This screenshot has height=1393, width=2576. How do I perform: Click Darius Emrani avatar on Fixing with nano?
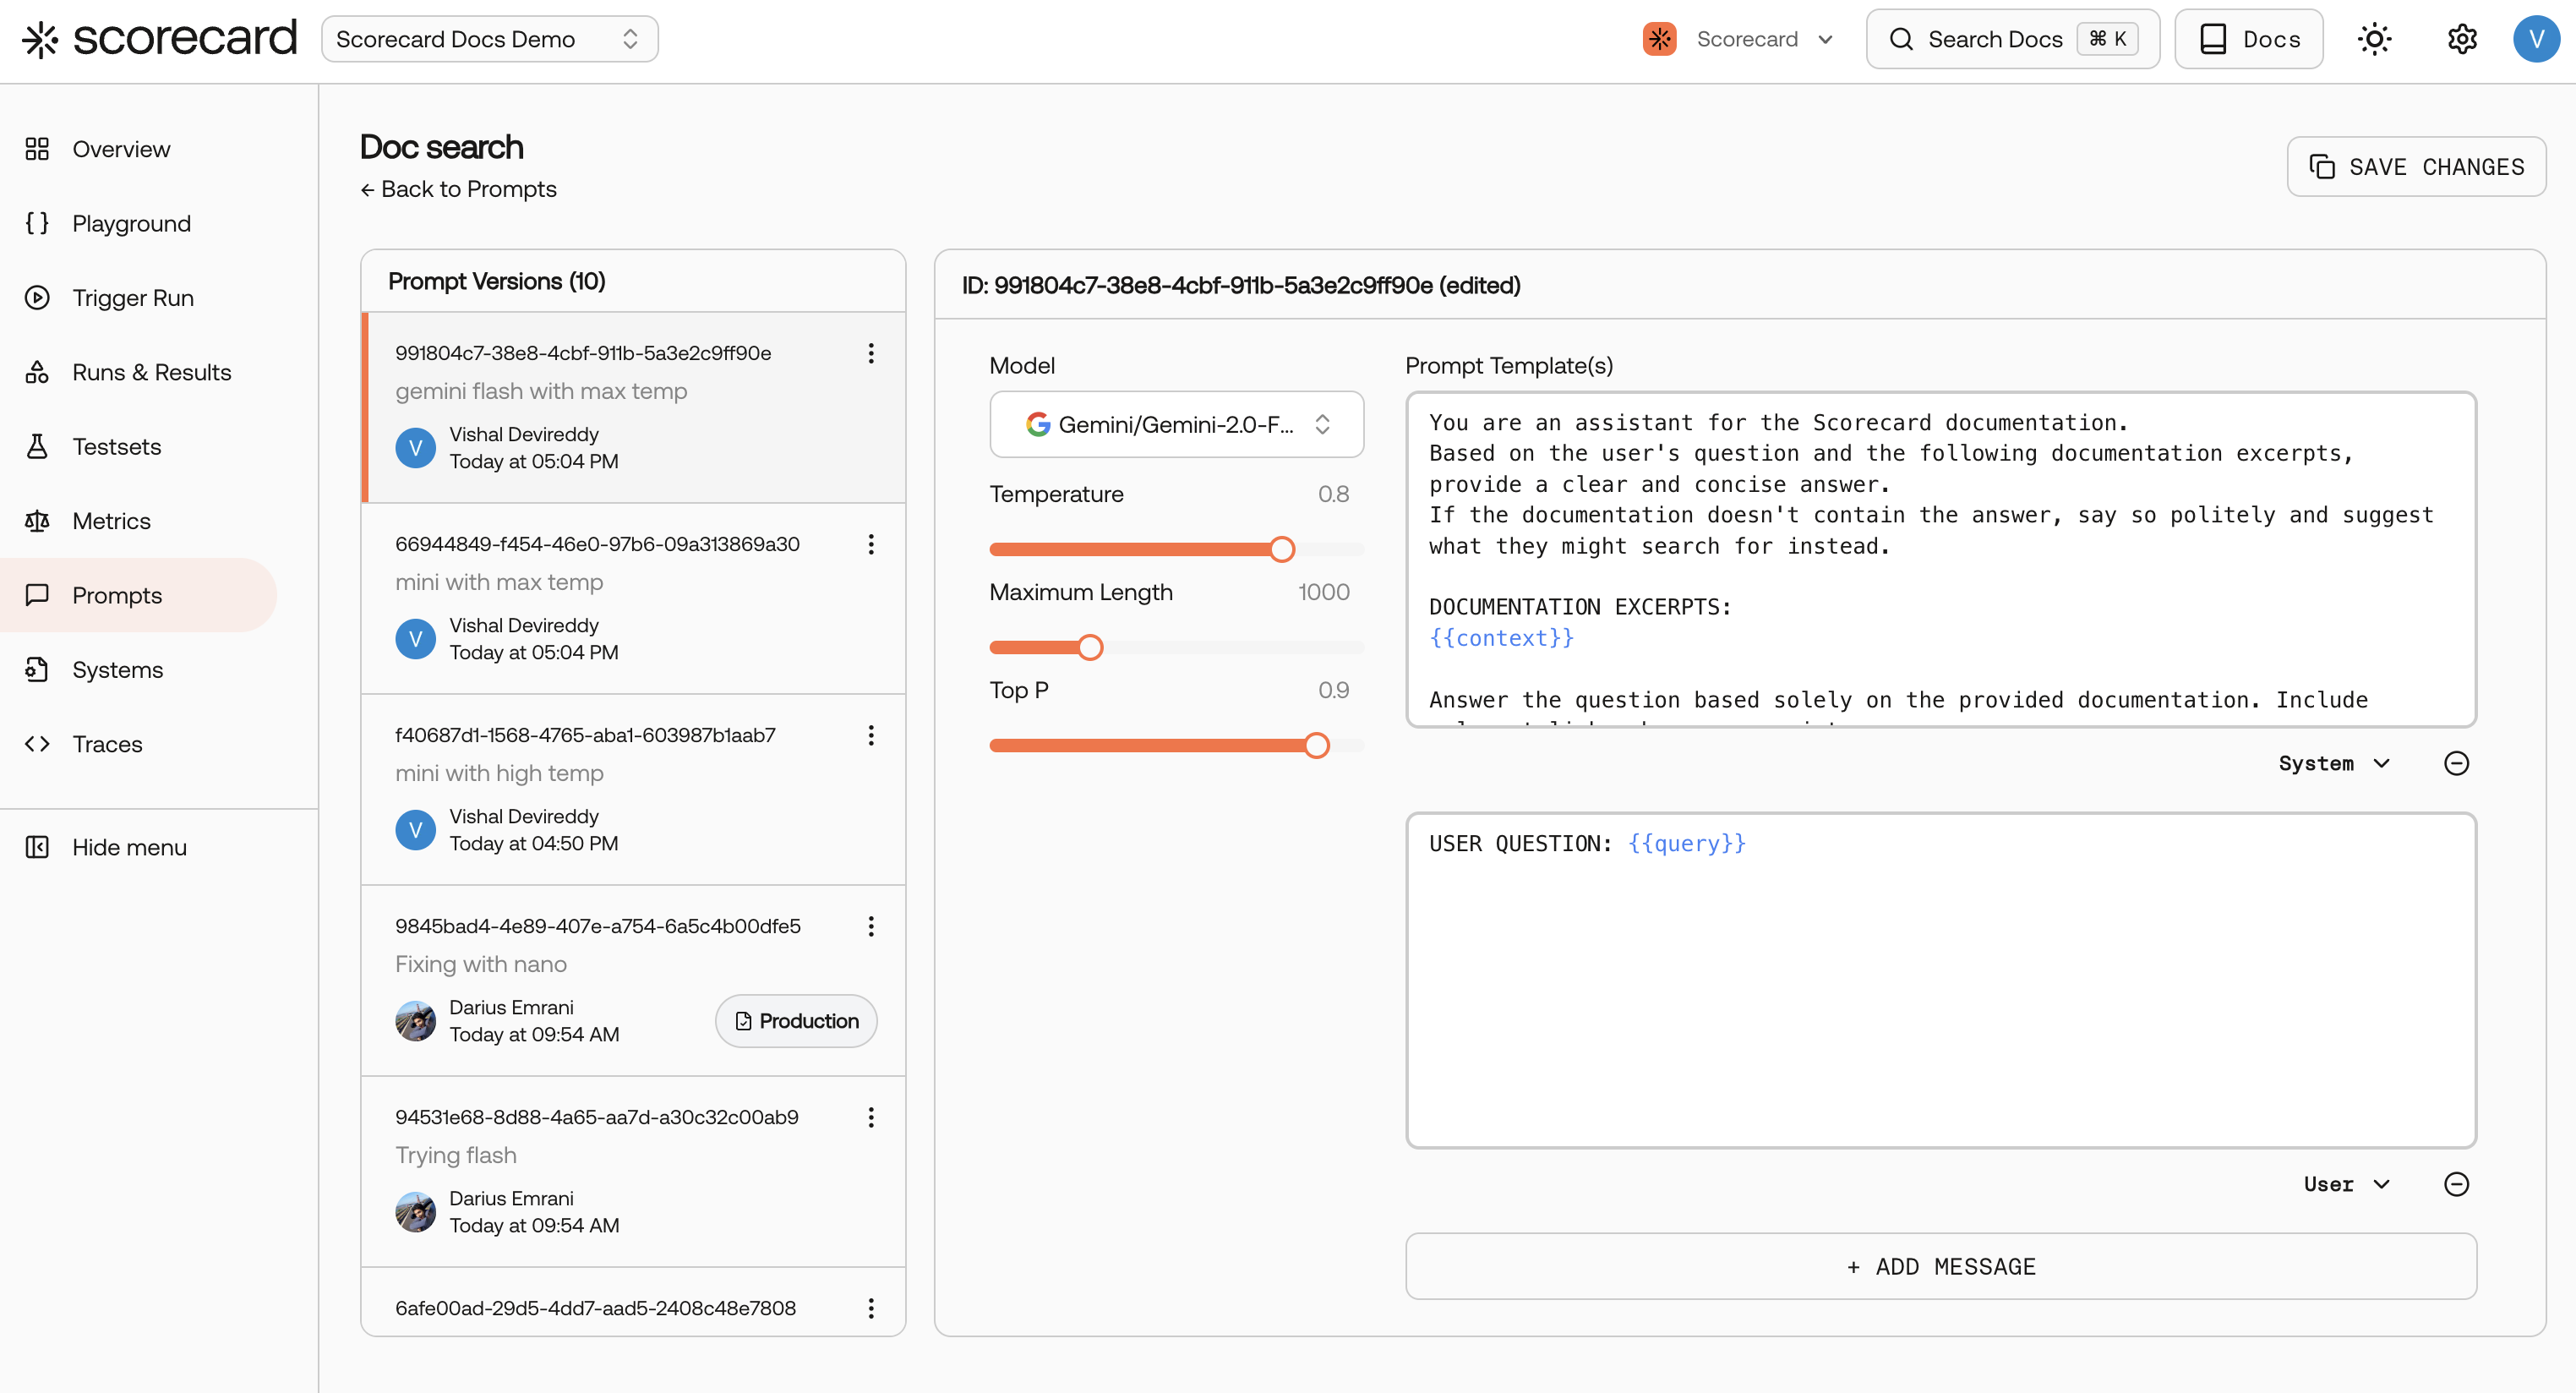click(x=415, y=1021)
